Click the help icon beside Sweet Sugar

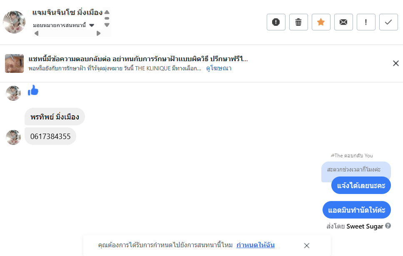[388, 226]
